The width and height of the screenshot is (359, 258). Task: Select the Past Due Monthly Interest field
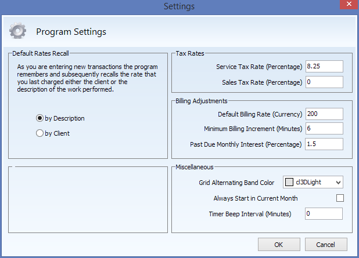324,144
